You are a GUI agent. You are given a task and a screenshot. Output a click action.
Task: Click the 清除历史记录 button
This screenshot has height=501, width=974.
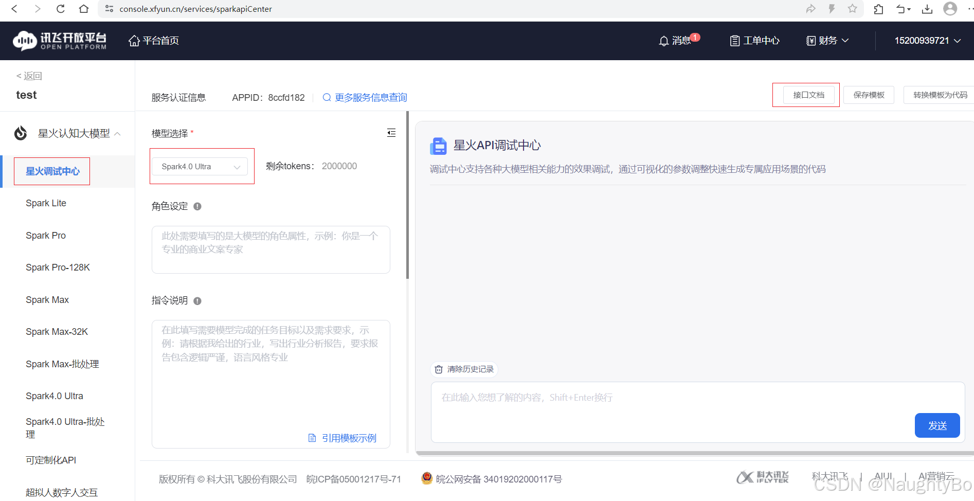(464, 369)
